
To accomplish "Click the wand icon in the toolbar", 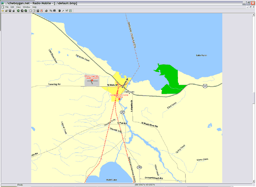I will 63,11.
